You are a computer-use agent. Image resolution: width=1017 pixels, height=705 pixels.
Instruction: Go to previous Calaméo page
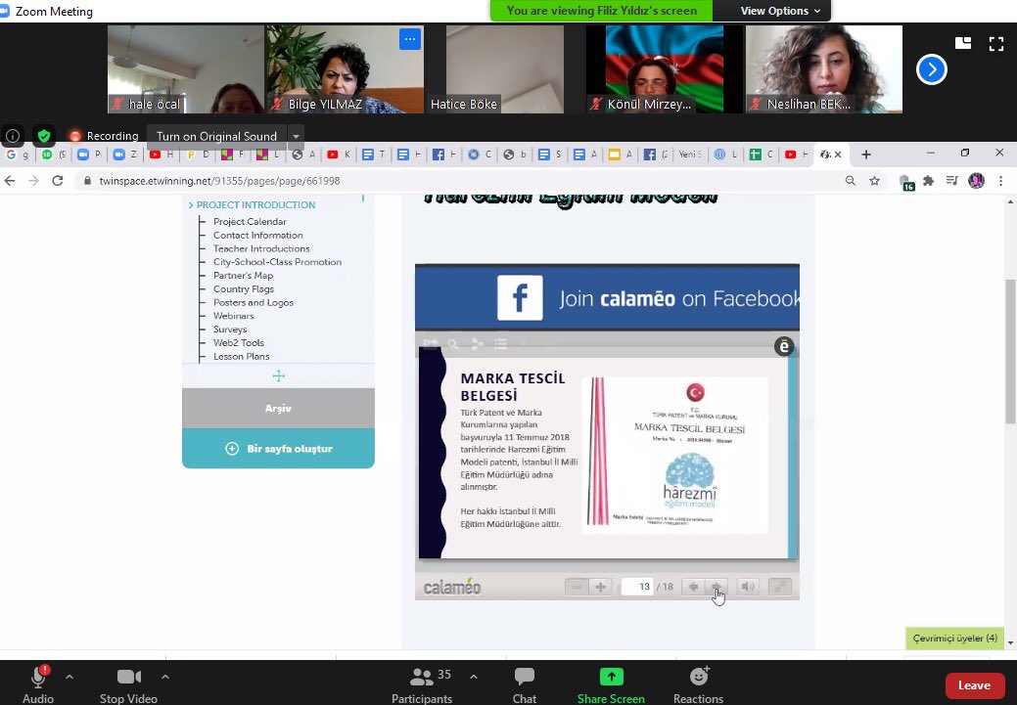coord(693,587)
